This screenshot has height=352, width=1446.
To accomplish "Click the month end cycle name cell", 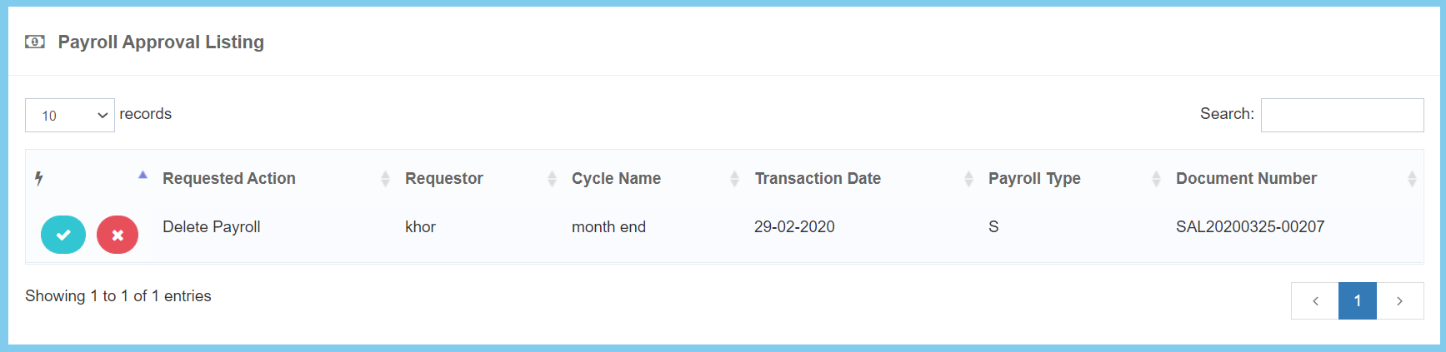I will pos(608,226).
